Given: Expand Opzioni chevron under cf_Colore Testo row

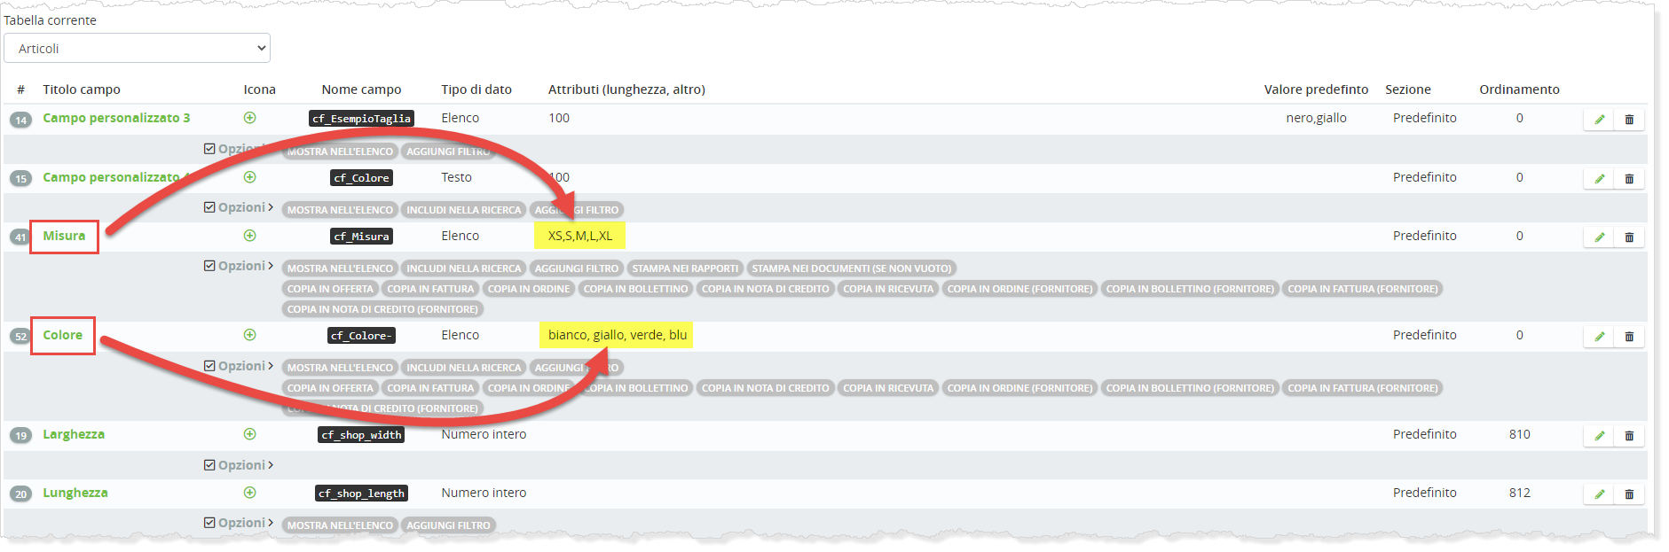Looking at the screenshot, I should 271,207.
